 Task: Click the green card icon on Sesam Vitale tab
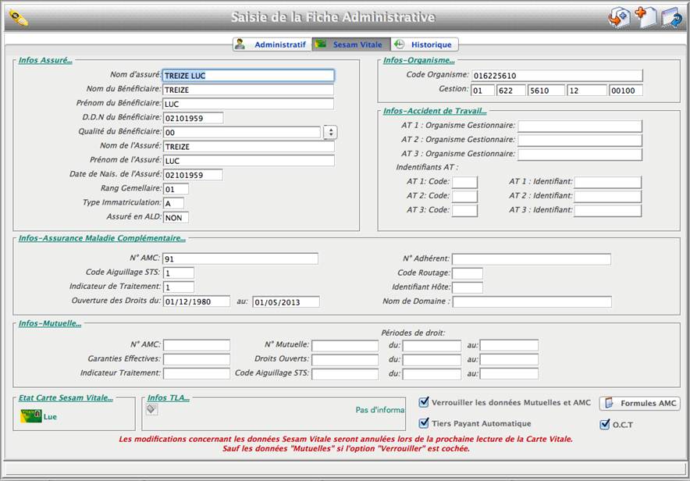[321, 44]
